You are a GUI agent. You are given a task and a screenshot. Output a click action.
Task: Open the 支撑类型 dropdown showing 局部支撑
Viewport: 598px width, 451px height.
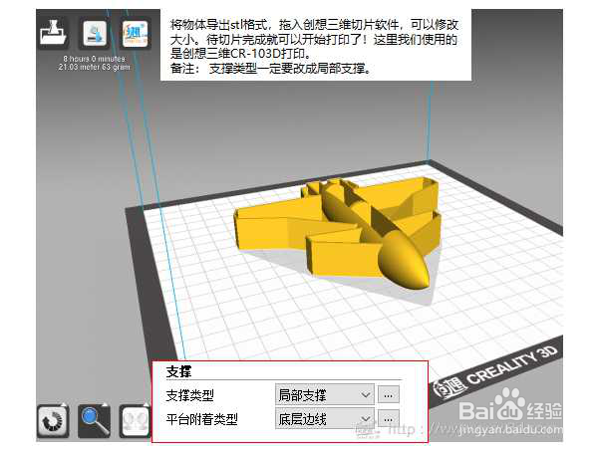[325, 394]
